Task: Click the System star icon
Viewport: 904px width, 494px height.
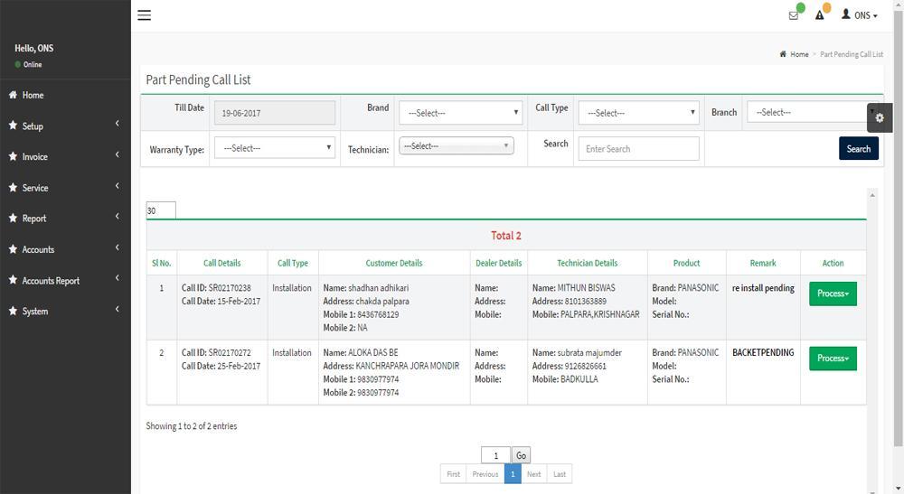Action: [x=13, y=311]
